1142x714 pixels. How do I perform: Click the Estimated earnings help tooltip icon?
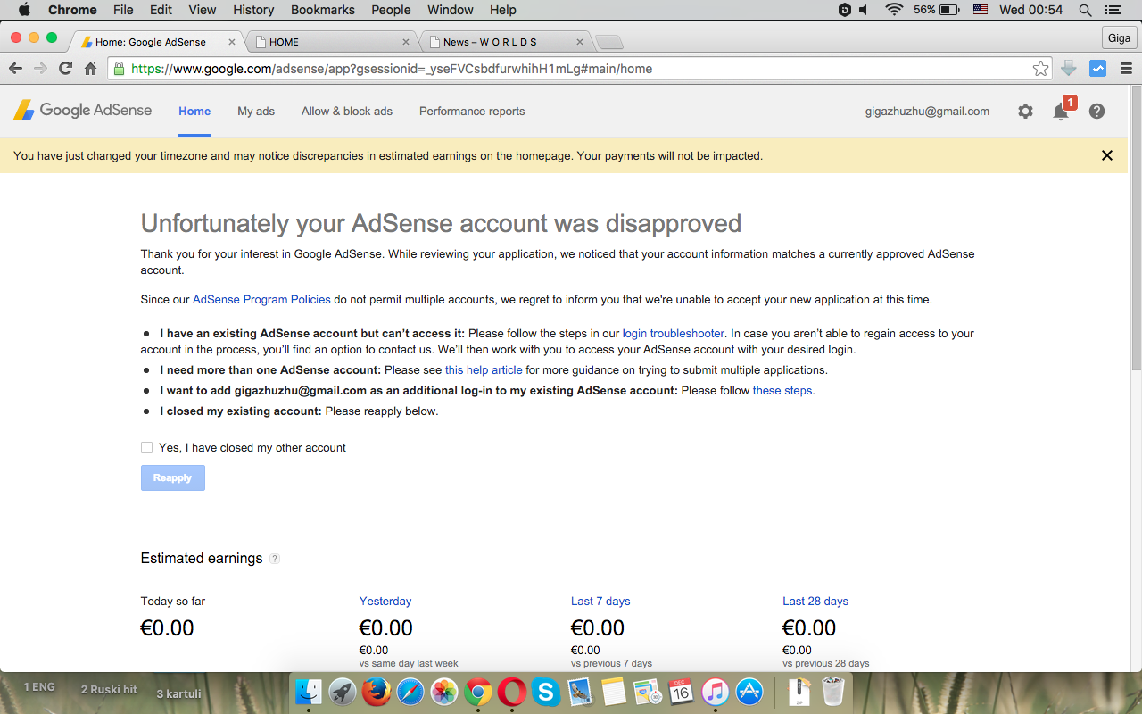click(x=275, y=559)
